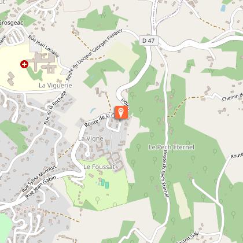The image size is (243, 243).
Task: Click the Le Pech Eternel label
Action: pyautogui.click(x=171, y=147)
